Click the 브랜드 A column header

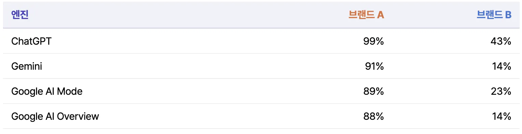[366, 15]
